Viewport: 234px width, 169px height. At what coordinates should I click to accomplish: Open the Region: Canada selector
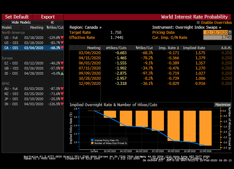86,27
